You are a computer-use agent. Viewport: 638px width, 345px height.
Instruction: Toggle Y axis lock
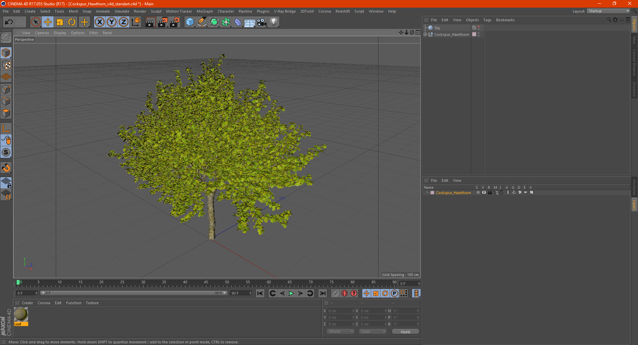(x=112, y=22)
